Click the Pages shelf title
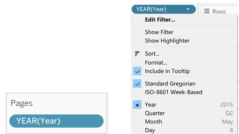 (x=22, y=103)
